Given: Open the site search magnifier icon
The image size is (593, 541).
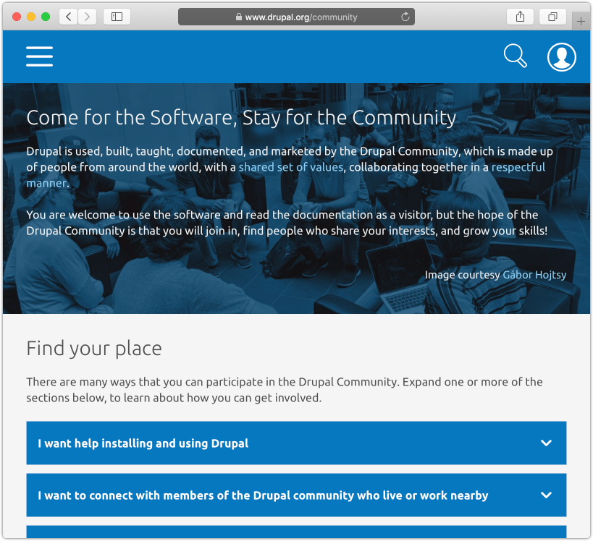Looking at the screenshot, I should pyautogui.click(x=516, y=56).
